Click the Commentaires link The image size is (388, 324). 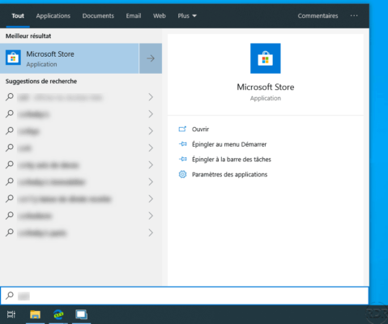(x=318, y=16)
